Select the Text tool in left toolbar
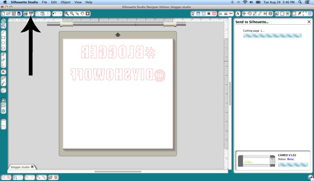 pyautogui.click(x=3, y=72)
